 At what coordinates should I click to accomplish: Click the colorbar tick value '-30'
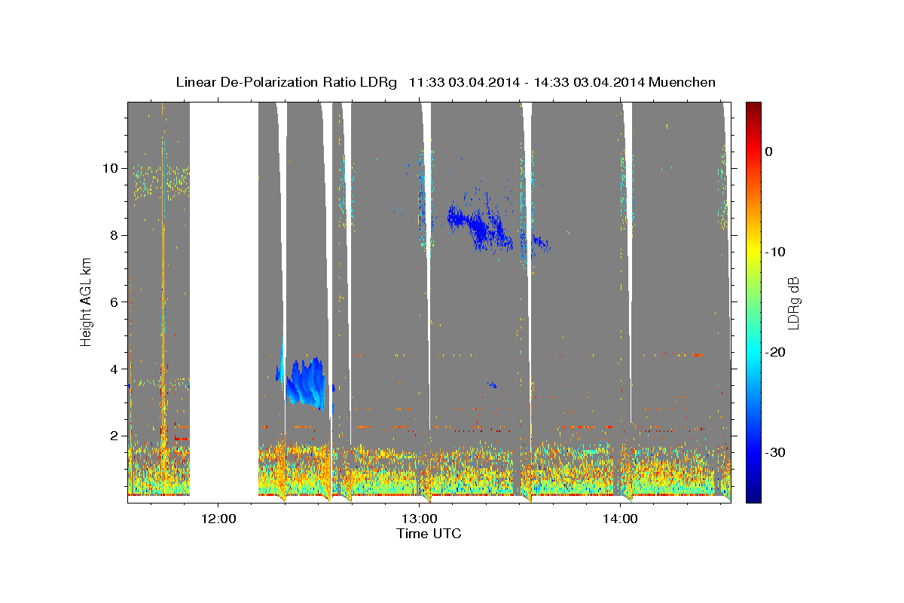[776, 452]
